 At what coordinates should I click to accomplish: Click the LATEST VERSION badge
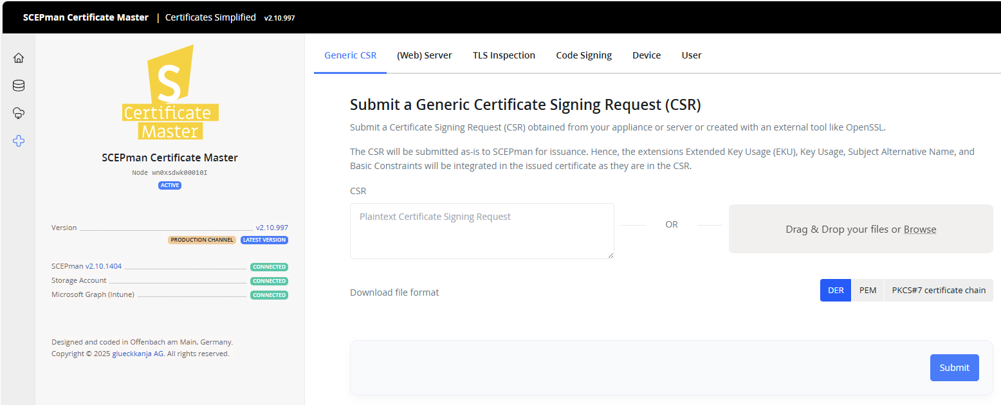264,240
